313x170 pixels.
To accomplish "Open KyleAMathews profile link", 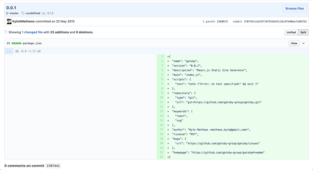I will pos(23,22).
